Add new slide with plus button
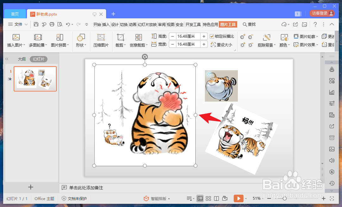This screenshot has width=342, height=207. [x=30, y=187]
